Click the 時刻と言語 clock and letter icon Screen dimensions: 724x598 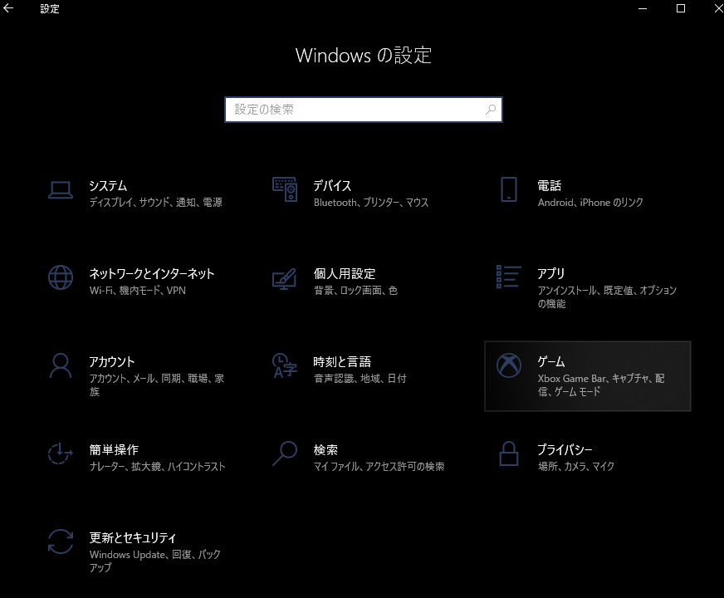click(x=285, y=365)
